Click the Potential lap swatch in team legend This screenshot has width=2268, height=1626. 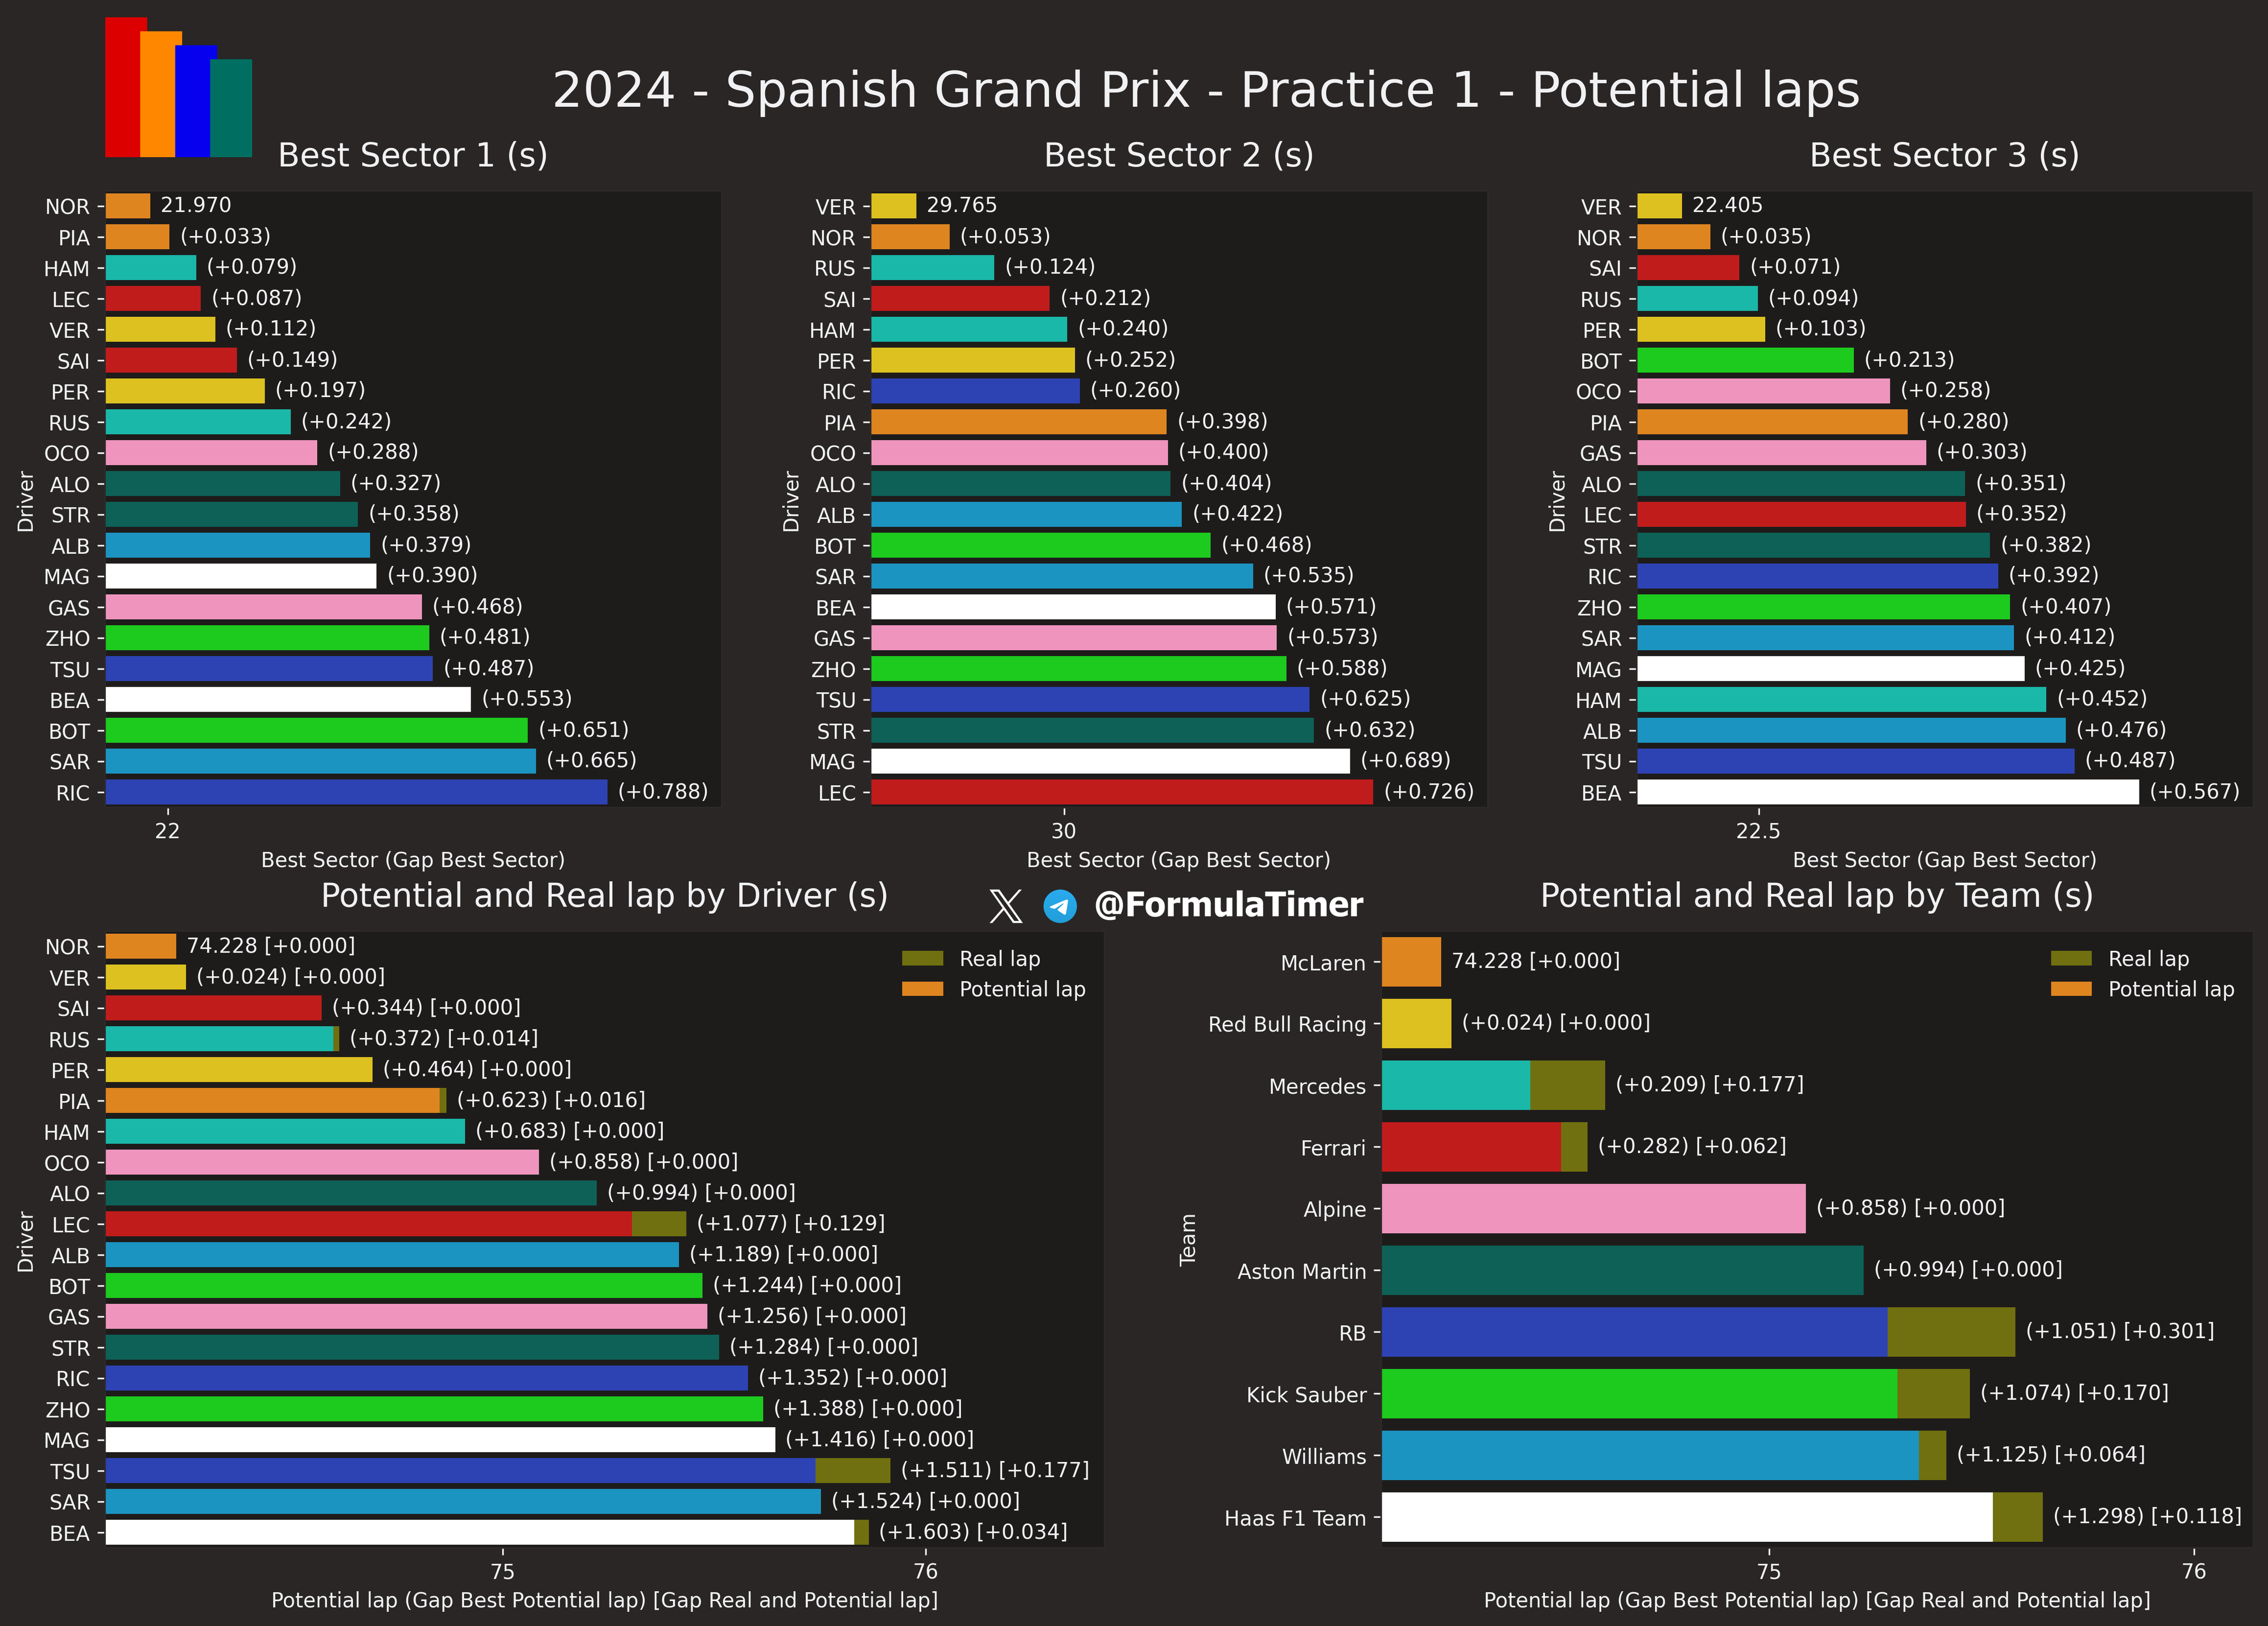point(2071,989)
